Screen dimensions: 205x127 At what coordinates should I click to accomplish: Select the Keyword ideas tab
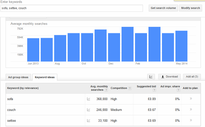click(x=45, y=77)
